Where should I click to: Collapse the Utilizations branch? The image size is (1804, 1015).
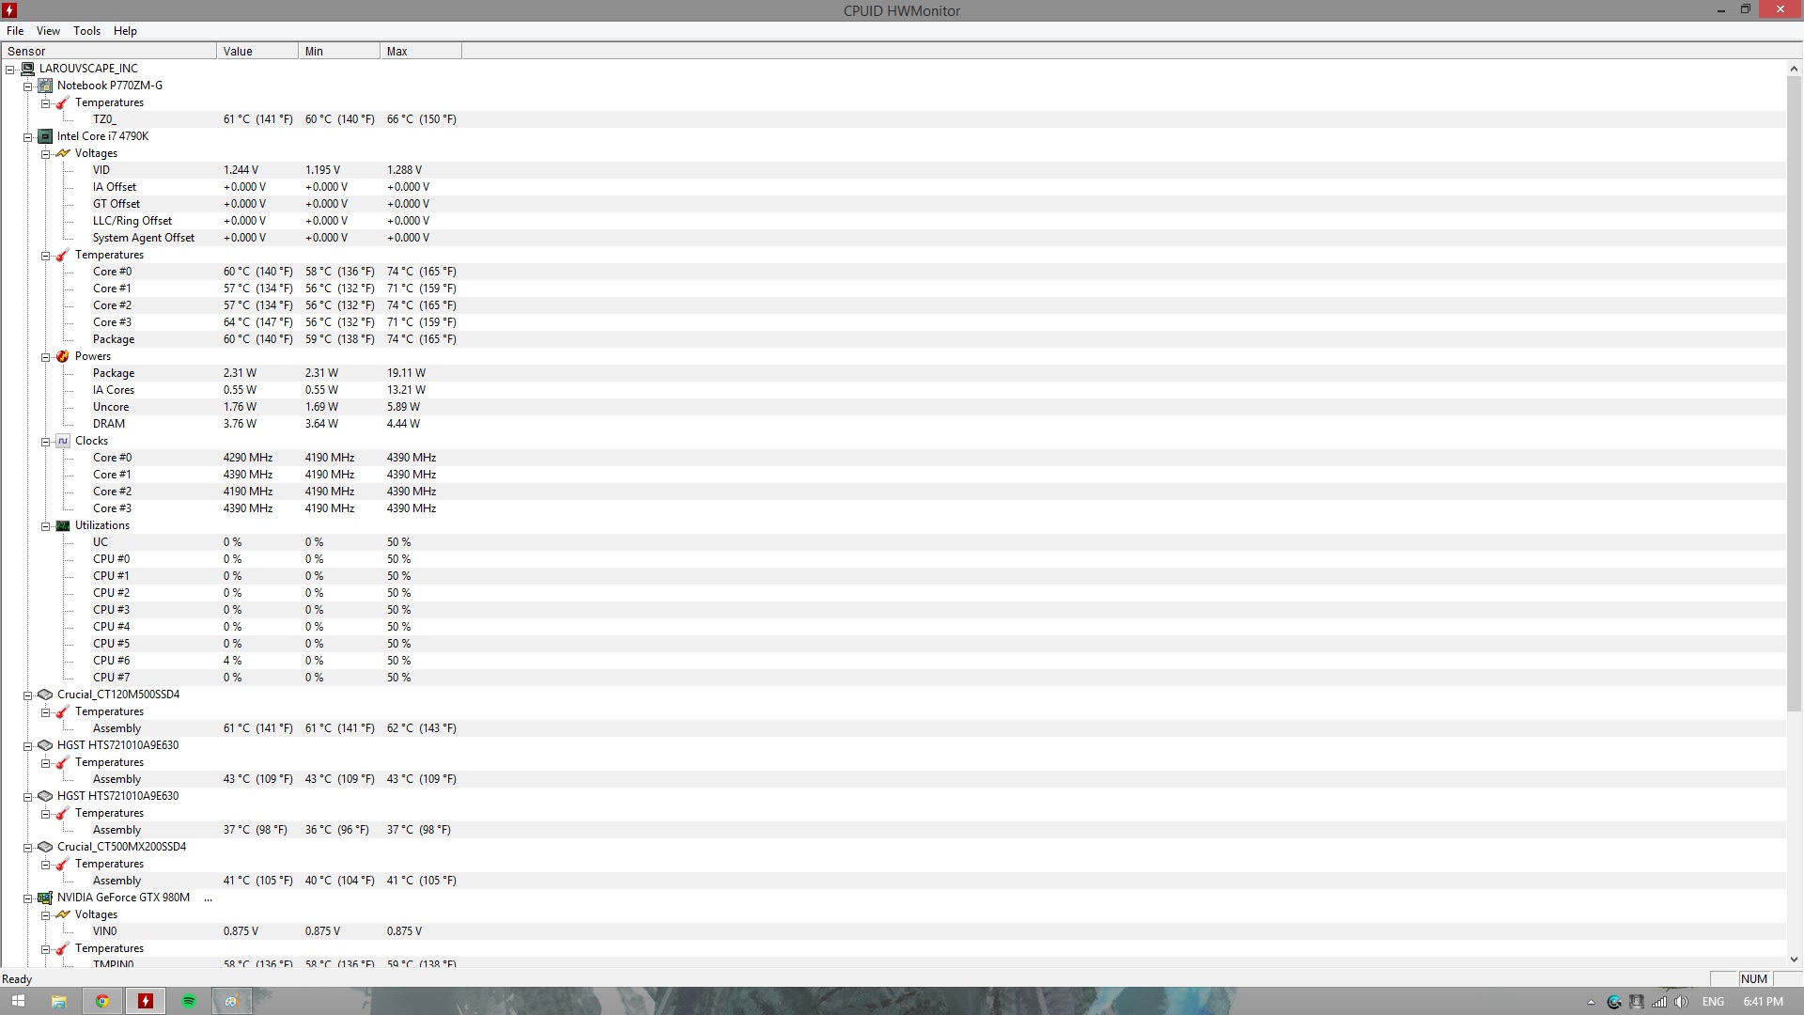tap(45, 526)
